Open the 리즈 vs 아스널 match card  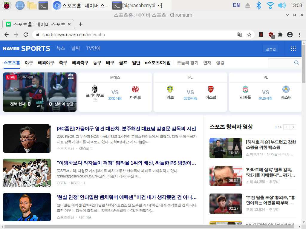(190, 92)
